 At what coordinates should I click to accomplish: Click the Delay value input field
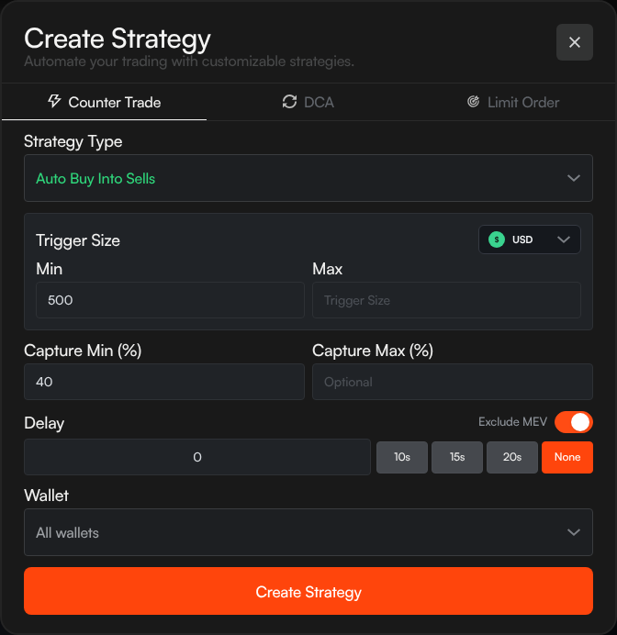(x=197, y=457)
